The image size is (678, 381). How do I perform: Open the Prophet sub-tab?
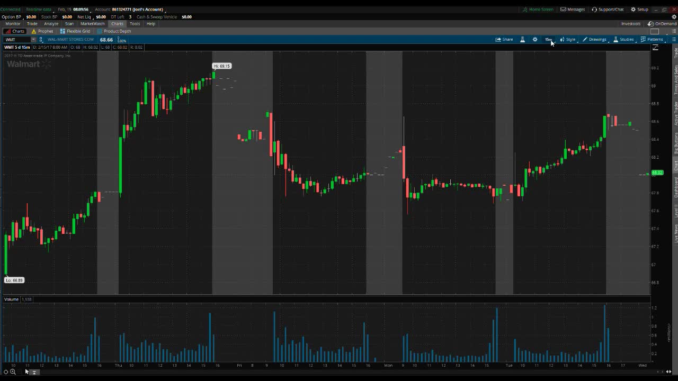tap(42, 31)
